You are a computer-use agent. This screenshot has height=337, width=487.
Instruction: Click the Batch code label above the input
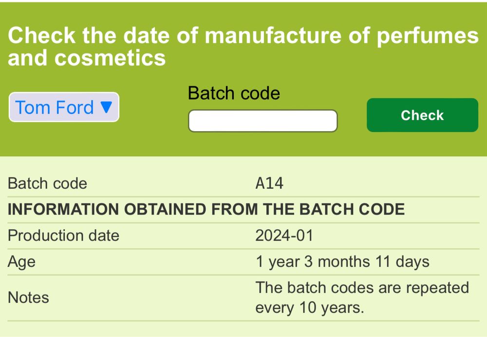click(234, 93)
